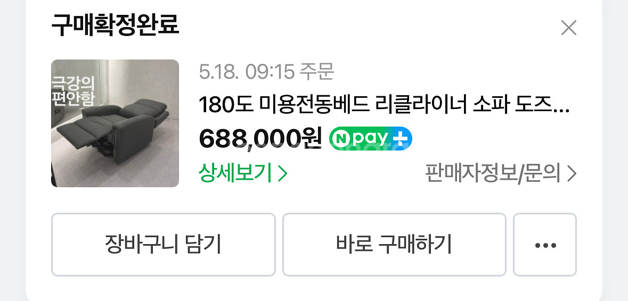
Task: Open the 180도 미용전동베드 product title
Action: click(384, 105)
